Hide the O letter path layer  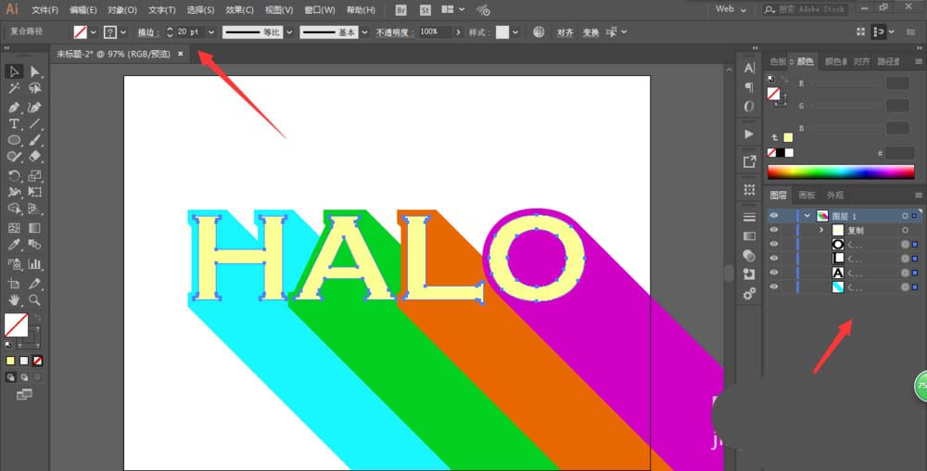[774, 244]
